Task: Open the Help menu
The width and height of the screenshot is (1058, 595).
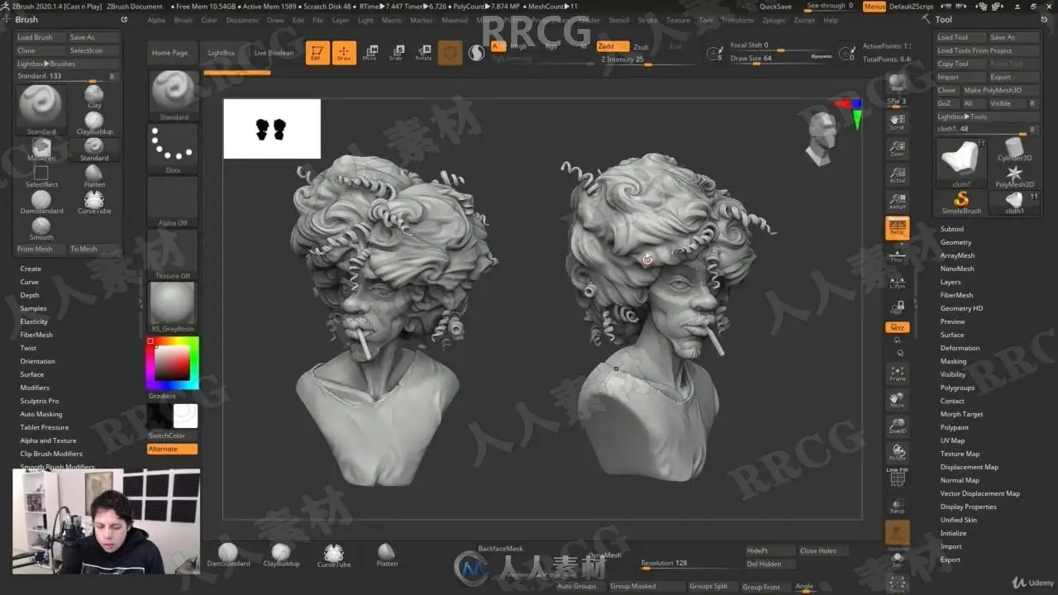Action: [x=831, y=20]
